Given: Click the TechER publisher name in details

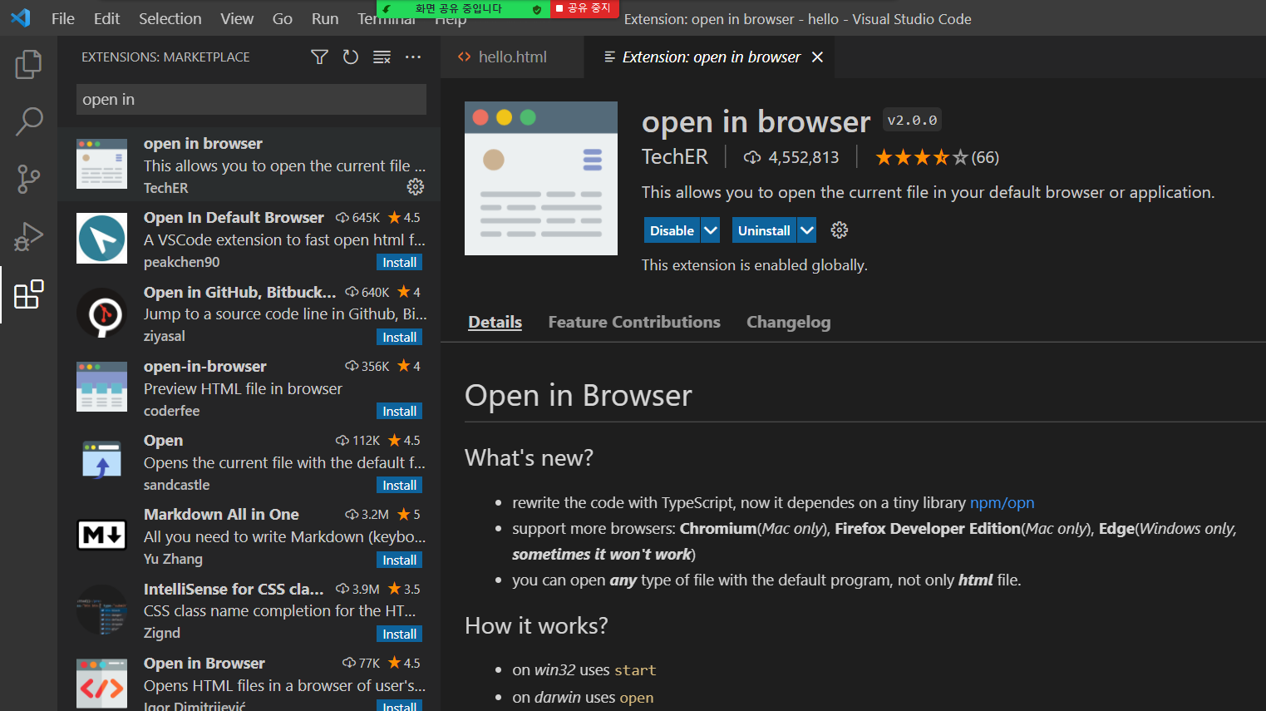Looking at the screenshot, I should pos(675,156).
